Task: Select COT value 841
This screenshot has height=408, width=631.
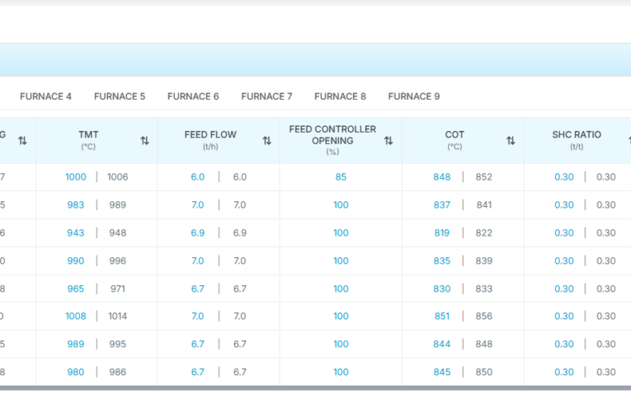Action: (484, 205)
